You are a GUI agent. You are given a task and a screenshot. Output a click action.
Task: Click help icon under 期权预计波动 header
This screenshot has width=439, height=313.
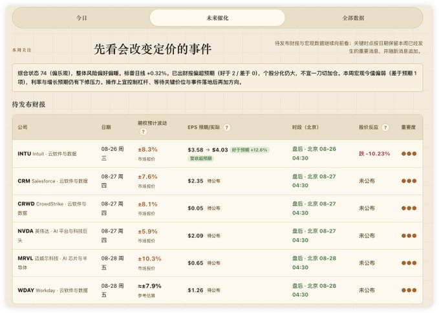pos(143,131)
